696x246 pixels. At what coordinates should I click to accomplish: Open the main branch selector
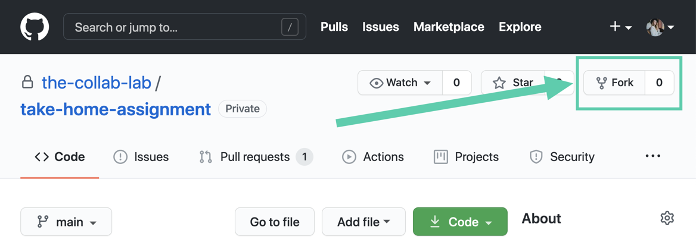point(66,222)
